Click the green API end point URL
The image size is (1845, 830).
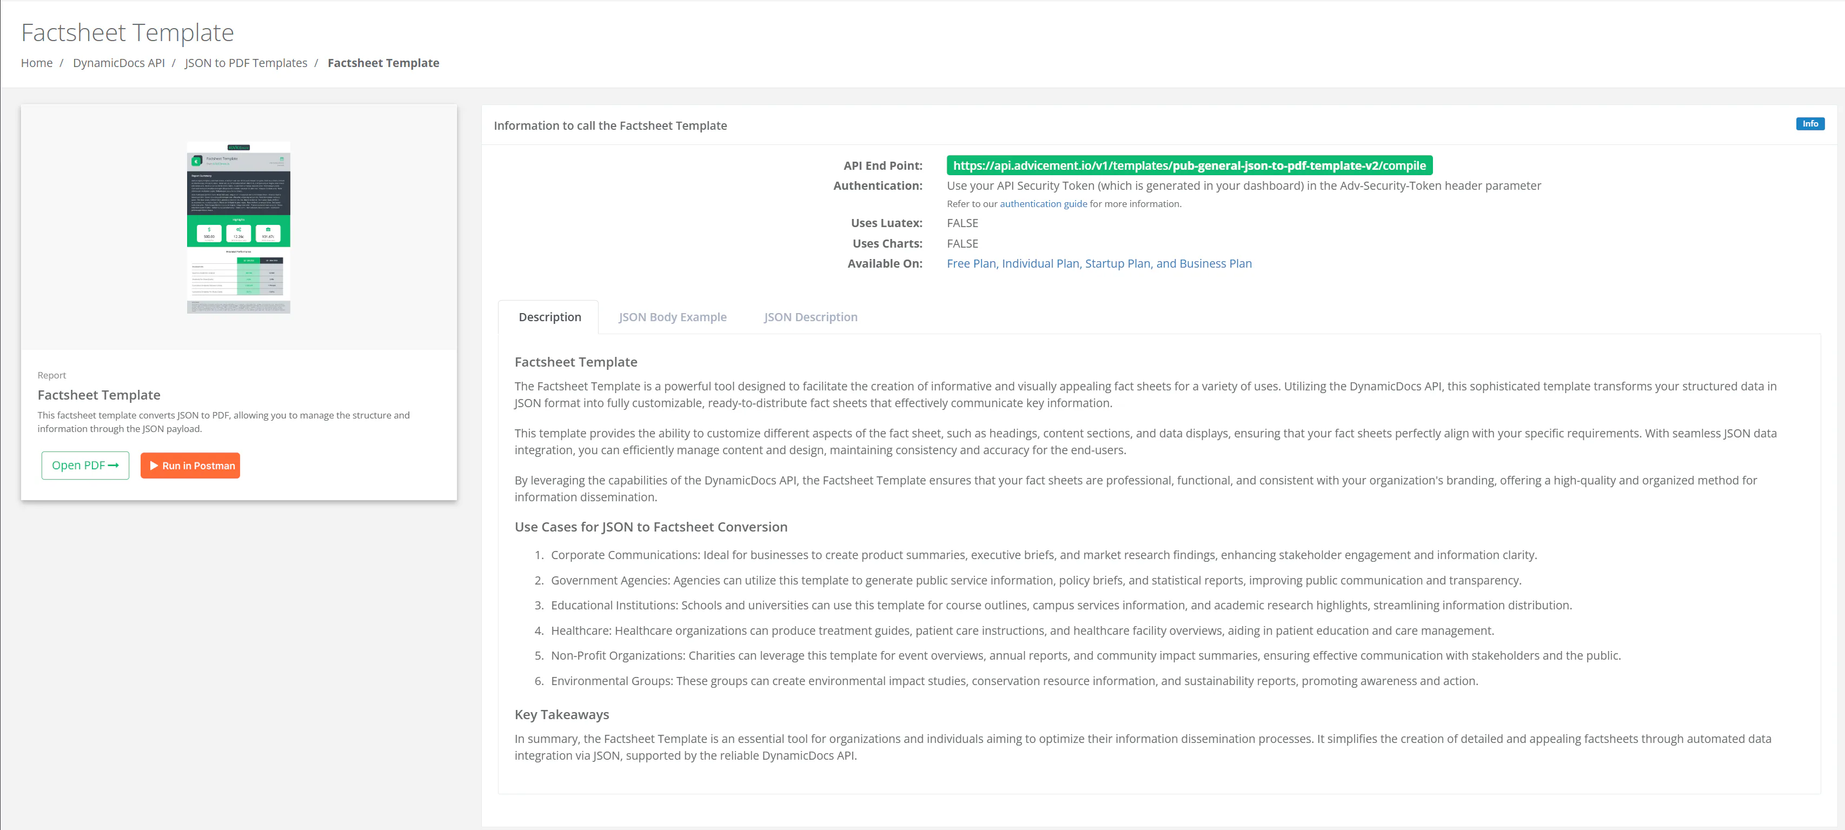[x=1189, y=165]
